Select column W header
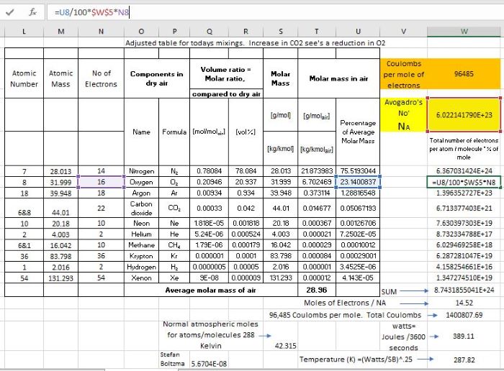The width and height of the screenshot is (504, 371). pos(464,32)
